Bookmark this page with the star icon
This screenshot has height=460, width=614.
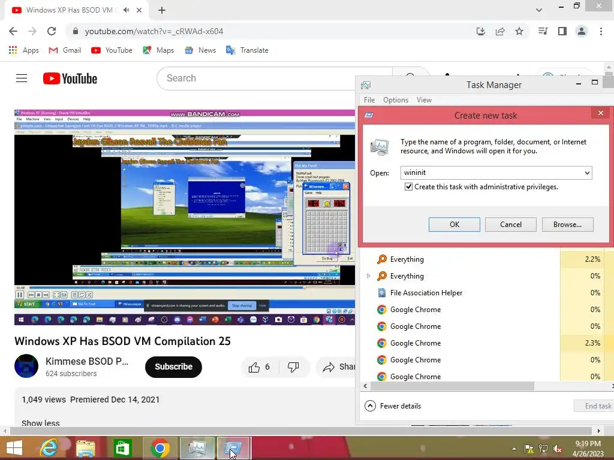(519, 31)
